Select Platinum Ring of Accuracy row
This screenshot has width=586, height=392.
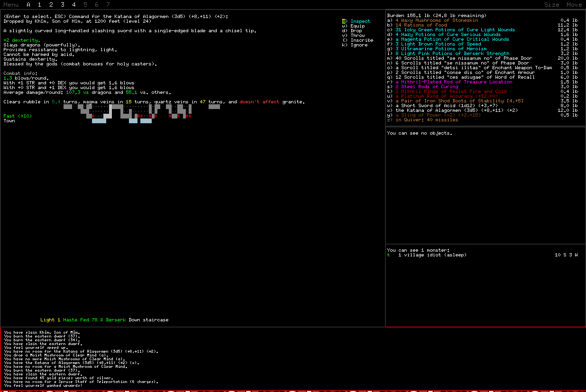pos(482,96)
